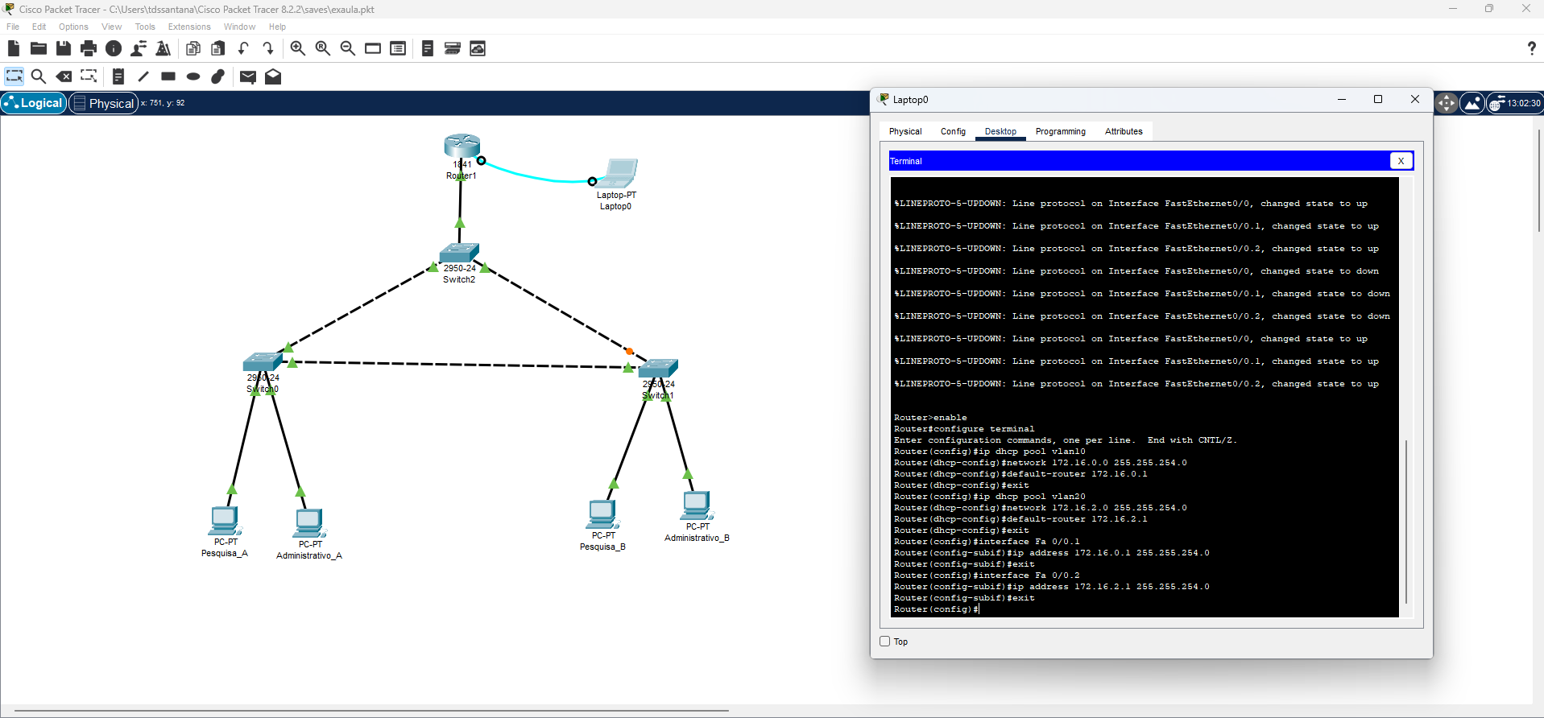This screenshot has height=718, width=1544.
Task: Open the Window menu
Action: click(239, 27)
